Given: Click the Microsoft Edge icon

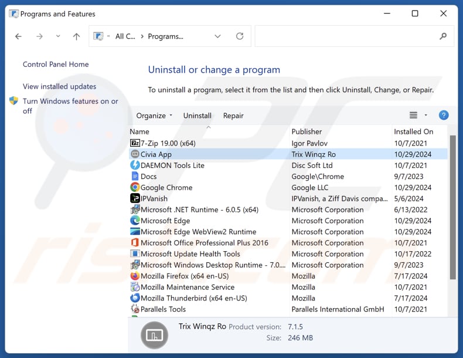Looking at the screenshot, I should tap(135, 221).
